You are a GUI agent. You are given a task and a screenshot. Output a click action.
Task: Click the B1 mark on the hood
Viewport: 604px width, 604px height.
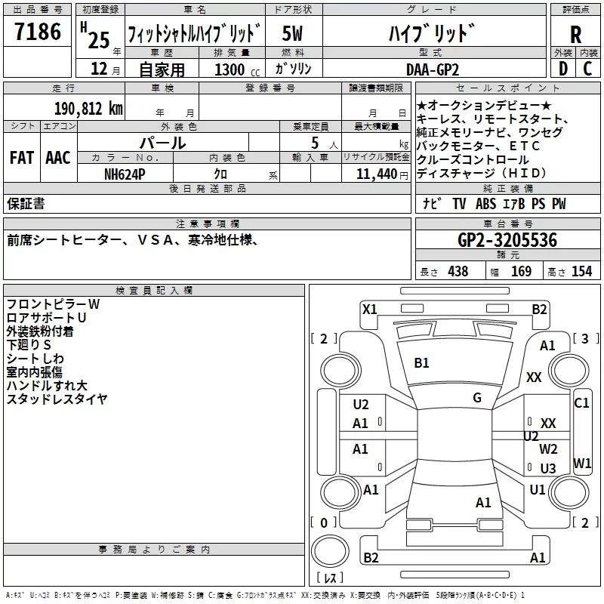click(421, 363)
